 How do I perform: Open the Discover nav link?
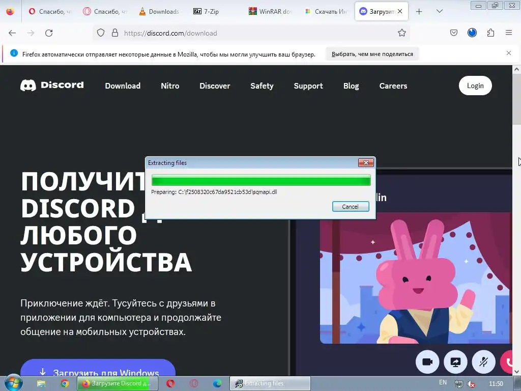[215, 86]
